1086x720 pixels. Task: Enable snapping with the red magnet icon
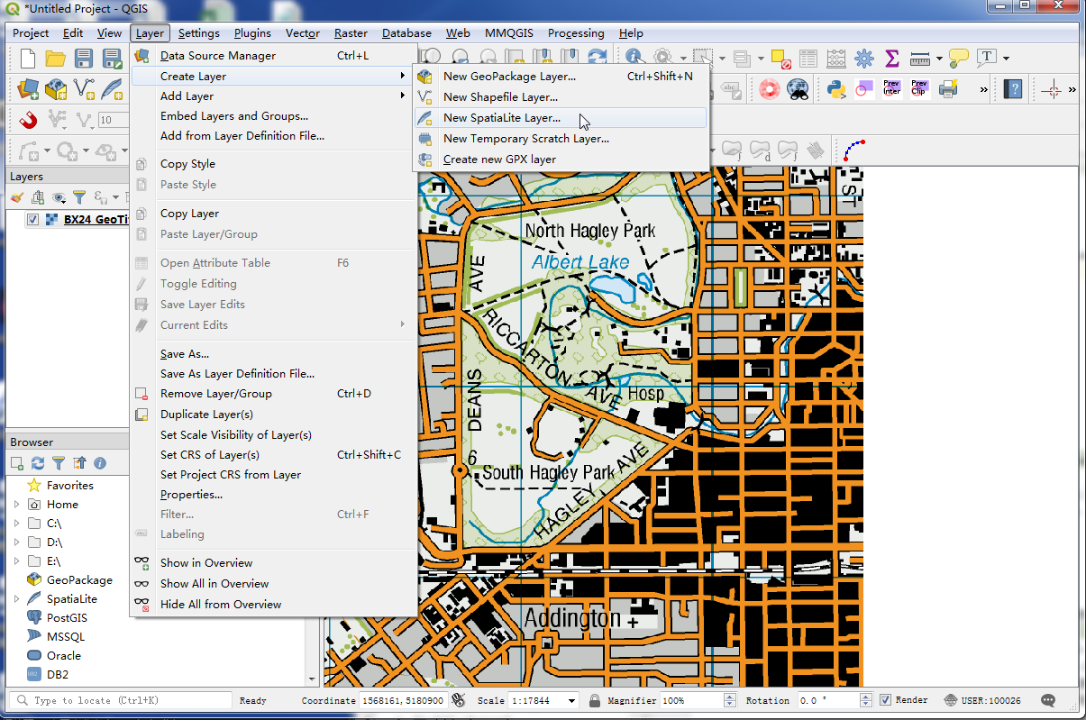pyautogui.click(x=28, y=120)
